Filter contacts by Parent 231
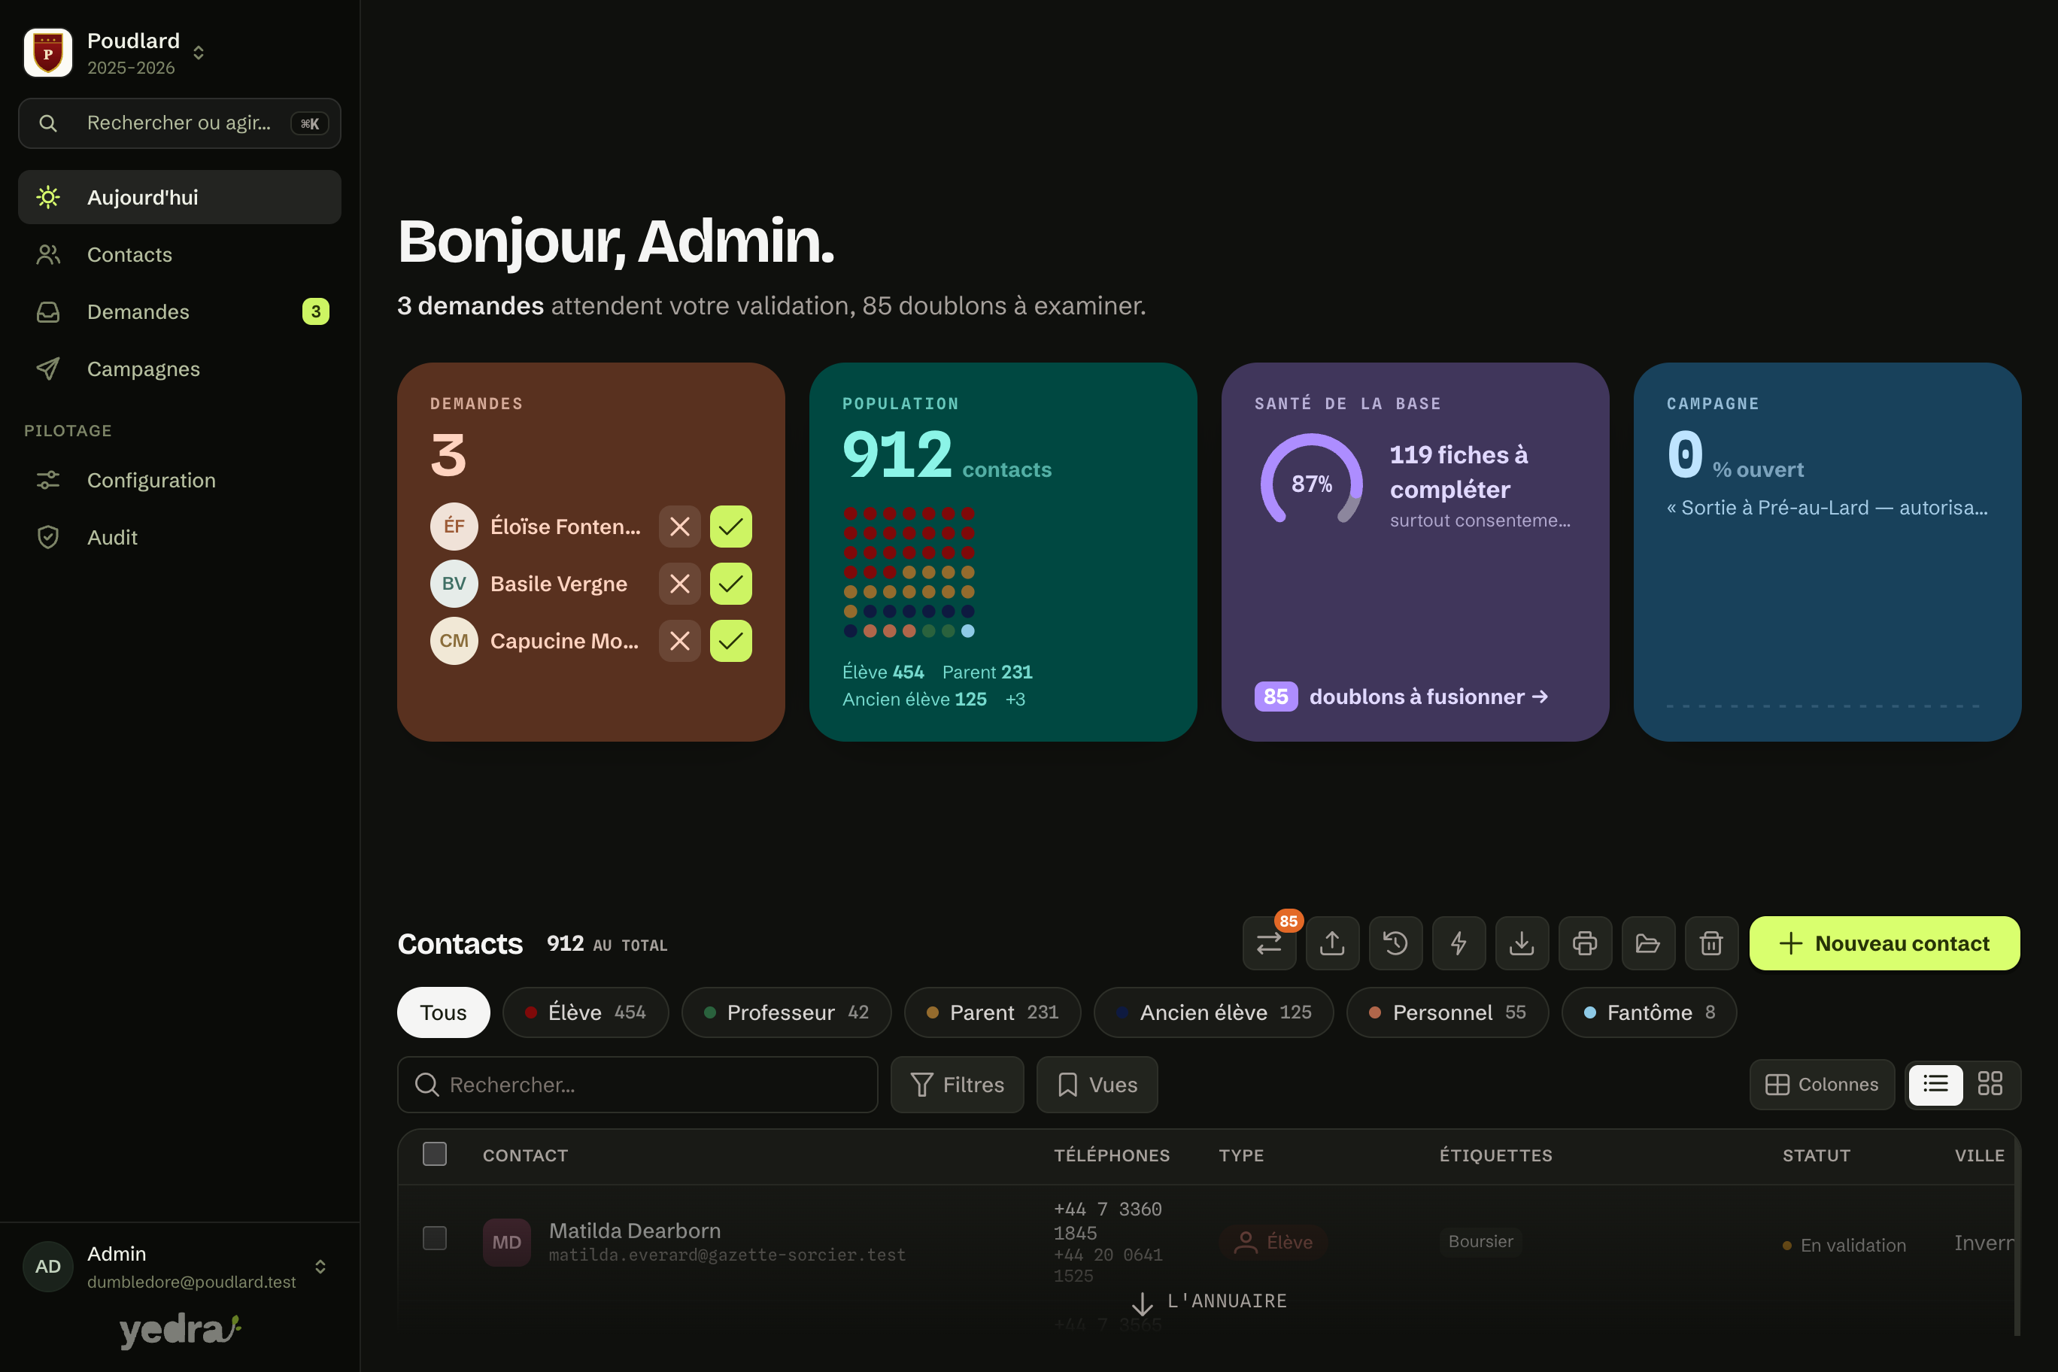 click(x=992, y=1012)
